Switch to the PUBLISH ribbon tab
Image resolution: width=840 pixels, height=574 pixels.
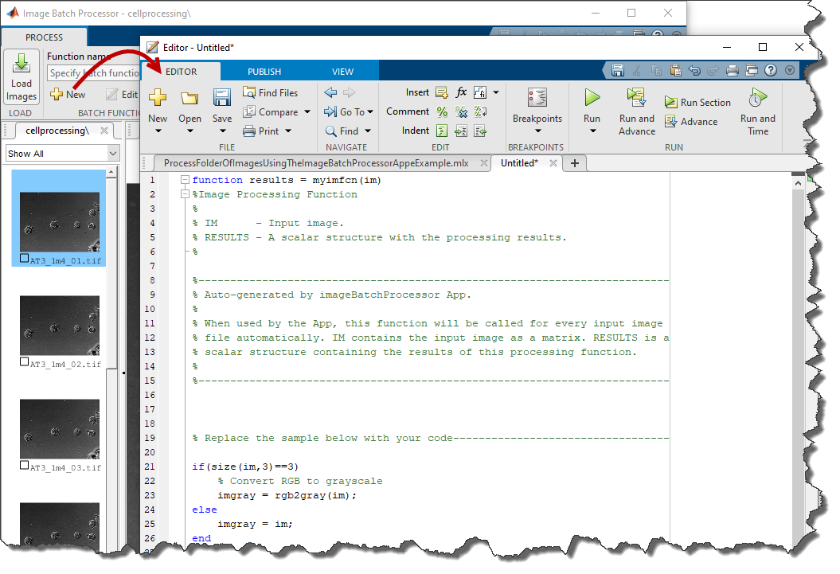coord(264,72)
